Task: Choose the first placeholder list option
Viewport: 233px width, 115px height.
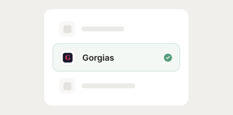Action: (x=92, y=29)
